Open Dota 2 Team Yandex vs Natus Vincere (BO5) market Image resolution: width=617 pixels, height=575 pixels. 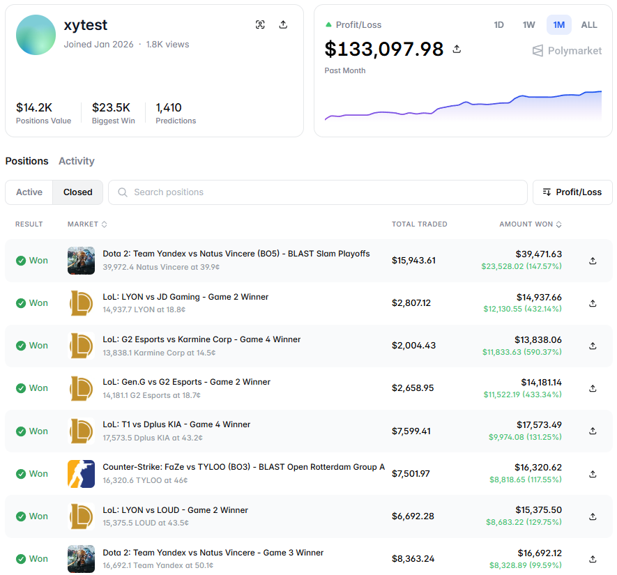tap(236, 254)
